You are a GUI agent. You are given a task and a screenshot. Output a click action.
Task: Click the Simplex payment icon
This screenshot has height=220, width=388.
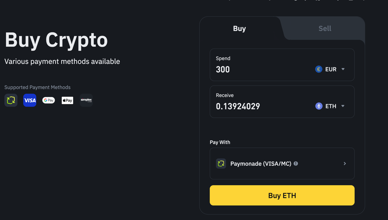click(x=86, y=100)
